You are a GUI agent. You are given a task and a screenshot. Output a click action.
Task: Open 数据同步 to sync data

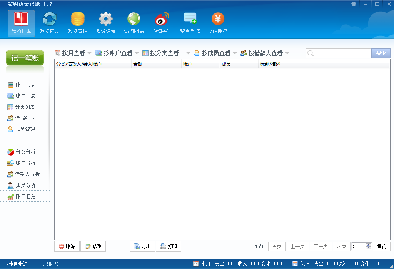49,22
